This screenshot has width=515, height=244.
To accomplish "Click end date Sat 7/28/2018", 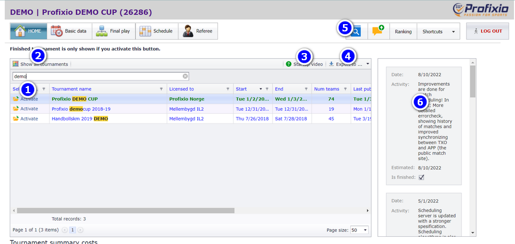I will pos(291,118).
